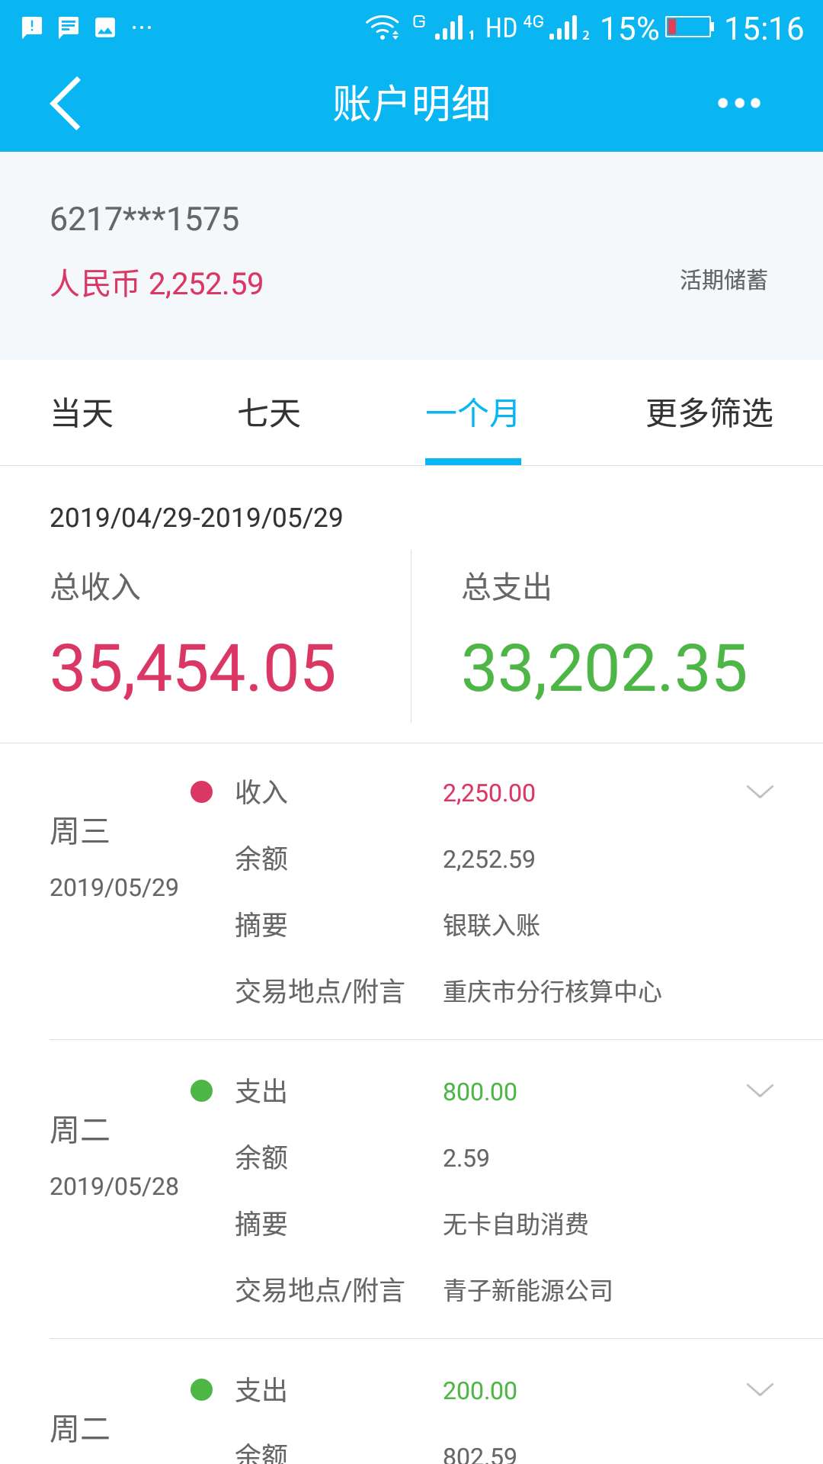Tap the summary 银联入账
The image size is (823, 1464).
click(x=492, y=926)
